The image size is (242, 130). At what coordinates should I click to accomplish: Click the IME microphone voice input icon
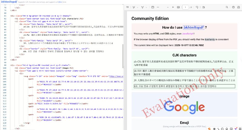[227, 129]
